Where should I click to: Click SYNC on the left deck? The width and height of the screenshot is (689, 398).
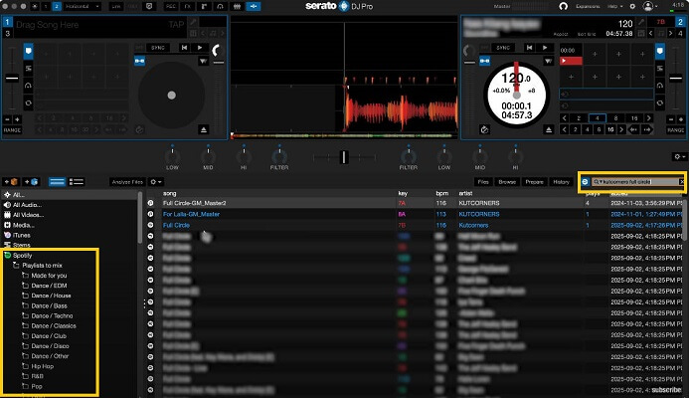pyautogui.click(x=158, y=48)
